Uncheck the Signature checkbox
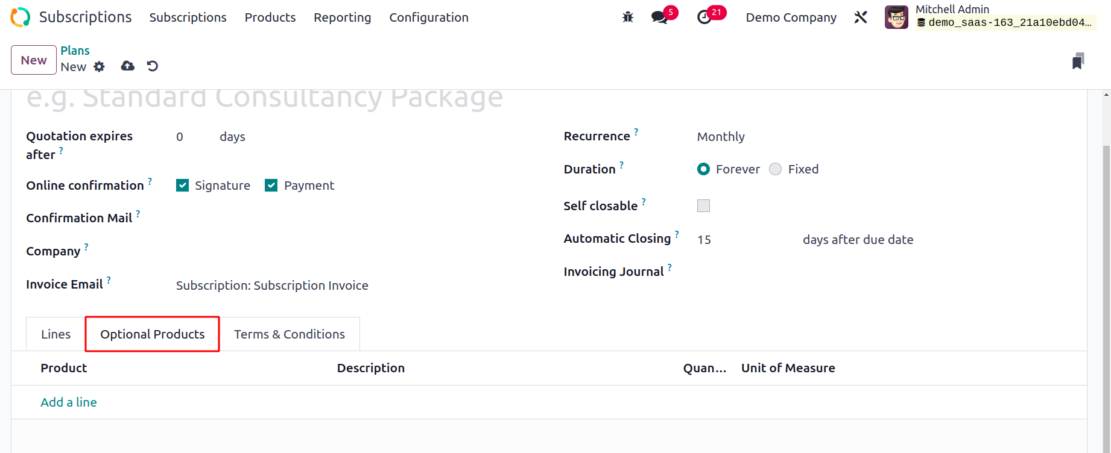Viewport: 1111px width, 453px height. (x=182, y=186)
